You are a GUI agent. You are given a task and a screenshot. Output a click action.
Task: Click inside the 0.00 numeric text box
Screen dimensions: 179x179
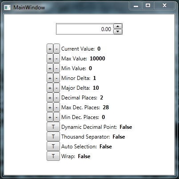click(85, 29)
